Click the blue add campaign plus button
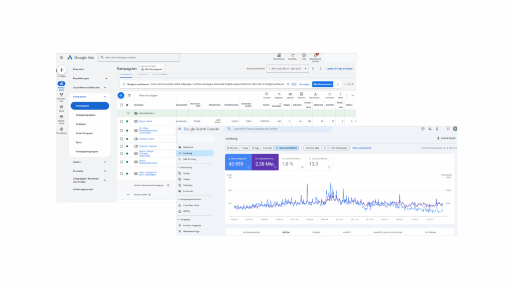Image resolution: width=514 pixels, height=289 pixels. point(121,95)
